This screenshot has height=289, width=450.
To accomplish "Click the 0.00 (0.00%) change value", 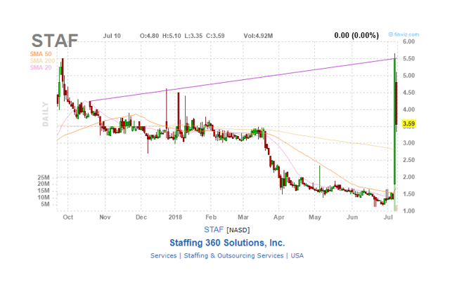I will click(x=356, y=36).
